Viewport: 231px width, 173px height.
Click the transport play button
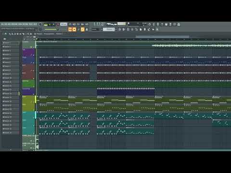50,25
